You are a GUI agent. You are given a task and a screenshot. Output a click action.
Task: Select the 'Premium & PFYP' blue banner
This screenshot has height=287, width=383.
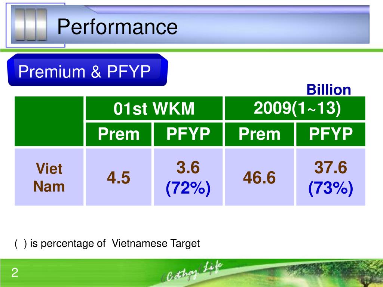point(88,70)
